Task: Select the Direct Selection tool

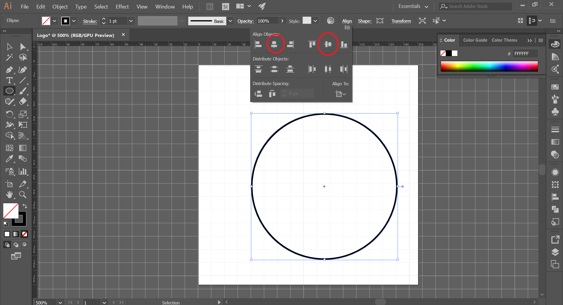Action: [x=23, y=47]
